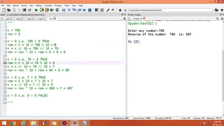Close the 6.py editor tab
Viewport: 224px width, 126px height.
coord(55,19)
